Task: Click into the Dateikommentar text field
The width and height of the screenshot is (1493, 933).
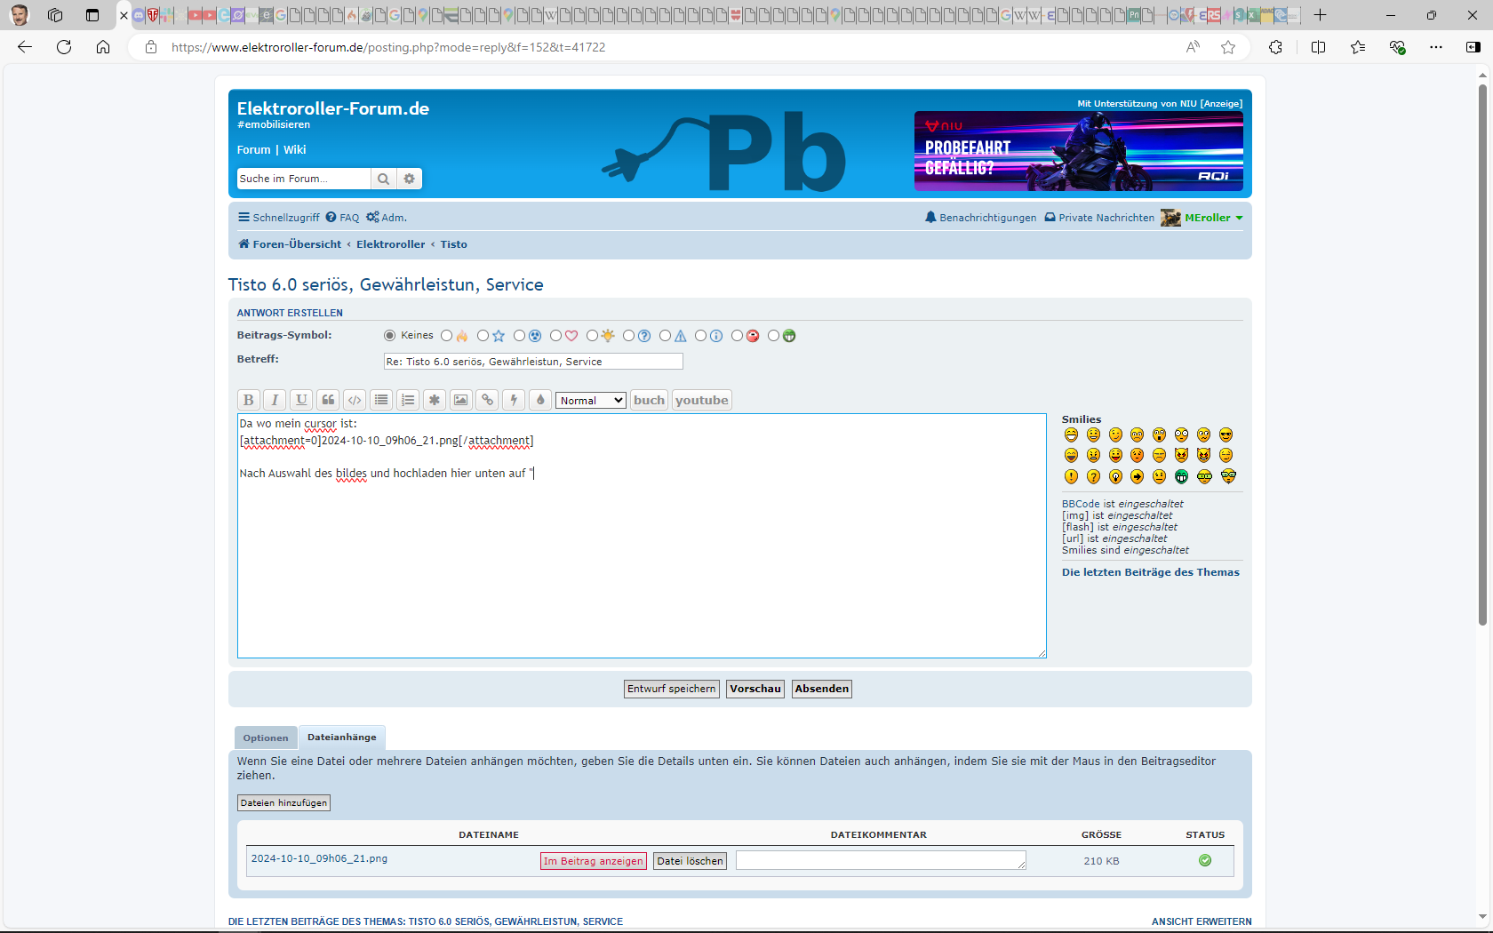Action: (880, 860)
